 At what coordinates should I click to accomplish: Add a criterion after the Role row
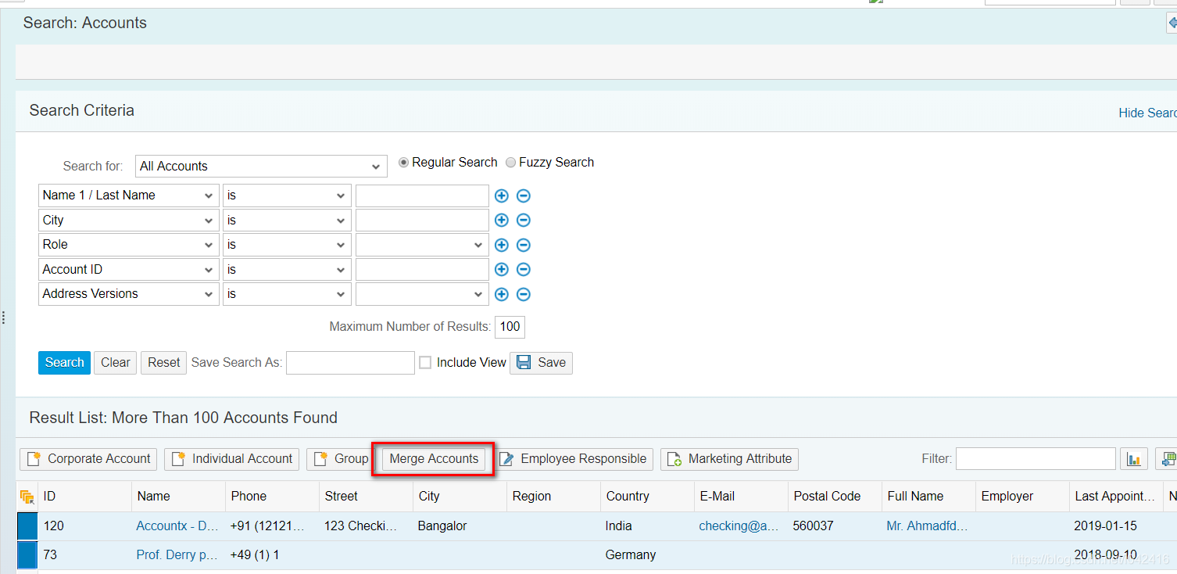click(502, 245)
